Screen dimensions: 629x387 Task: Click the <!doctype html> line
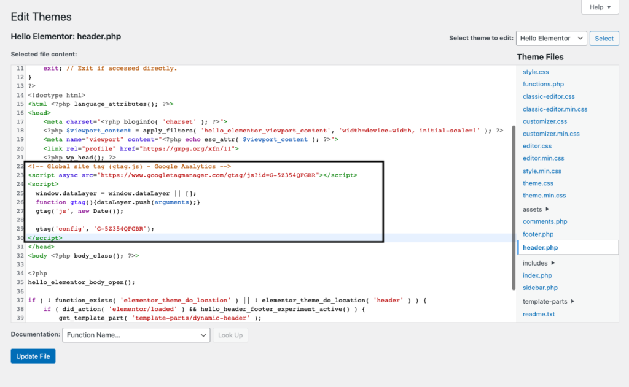pyautogui.click(x=57, y=95)
